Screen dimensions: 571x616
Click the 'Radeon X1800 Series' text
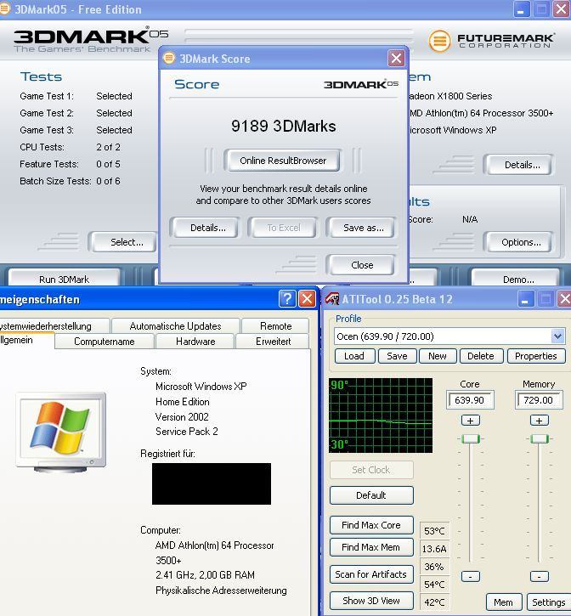pyautogui.click(x=450, y=96)
